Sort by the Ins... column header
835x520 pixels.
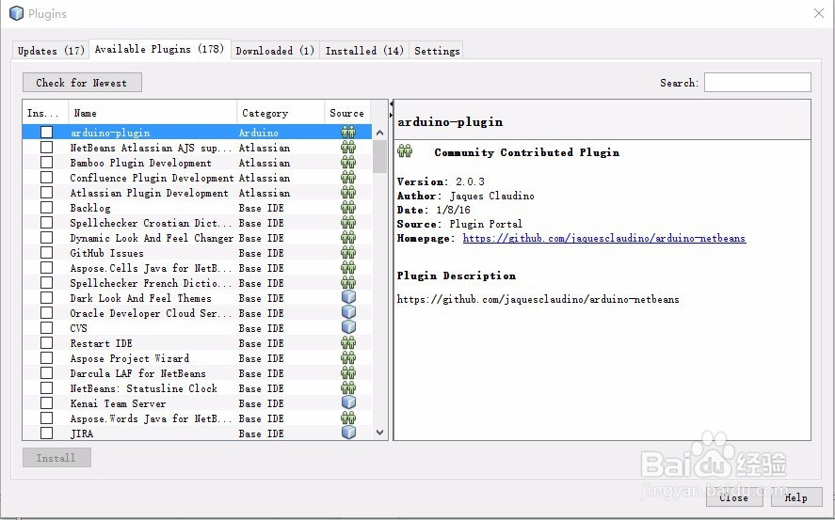[x=45, y=113]
